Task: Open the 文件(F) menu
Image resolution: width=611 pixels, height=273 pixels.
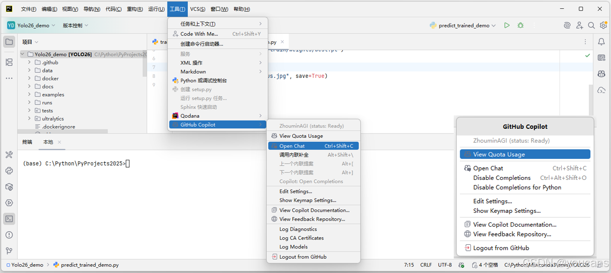Action: coord(29,9)
